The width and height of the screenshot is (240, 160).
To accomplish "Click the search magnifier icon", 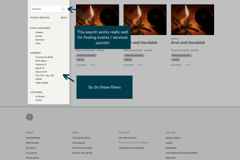I will coord(63,9).
